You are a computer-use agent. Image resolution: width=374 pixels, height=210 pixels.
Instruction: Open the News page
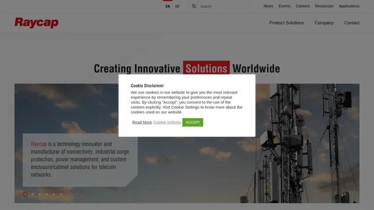(x=268, y=6)
